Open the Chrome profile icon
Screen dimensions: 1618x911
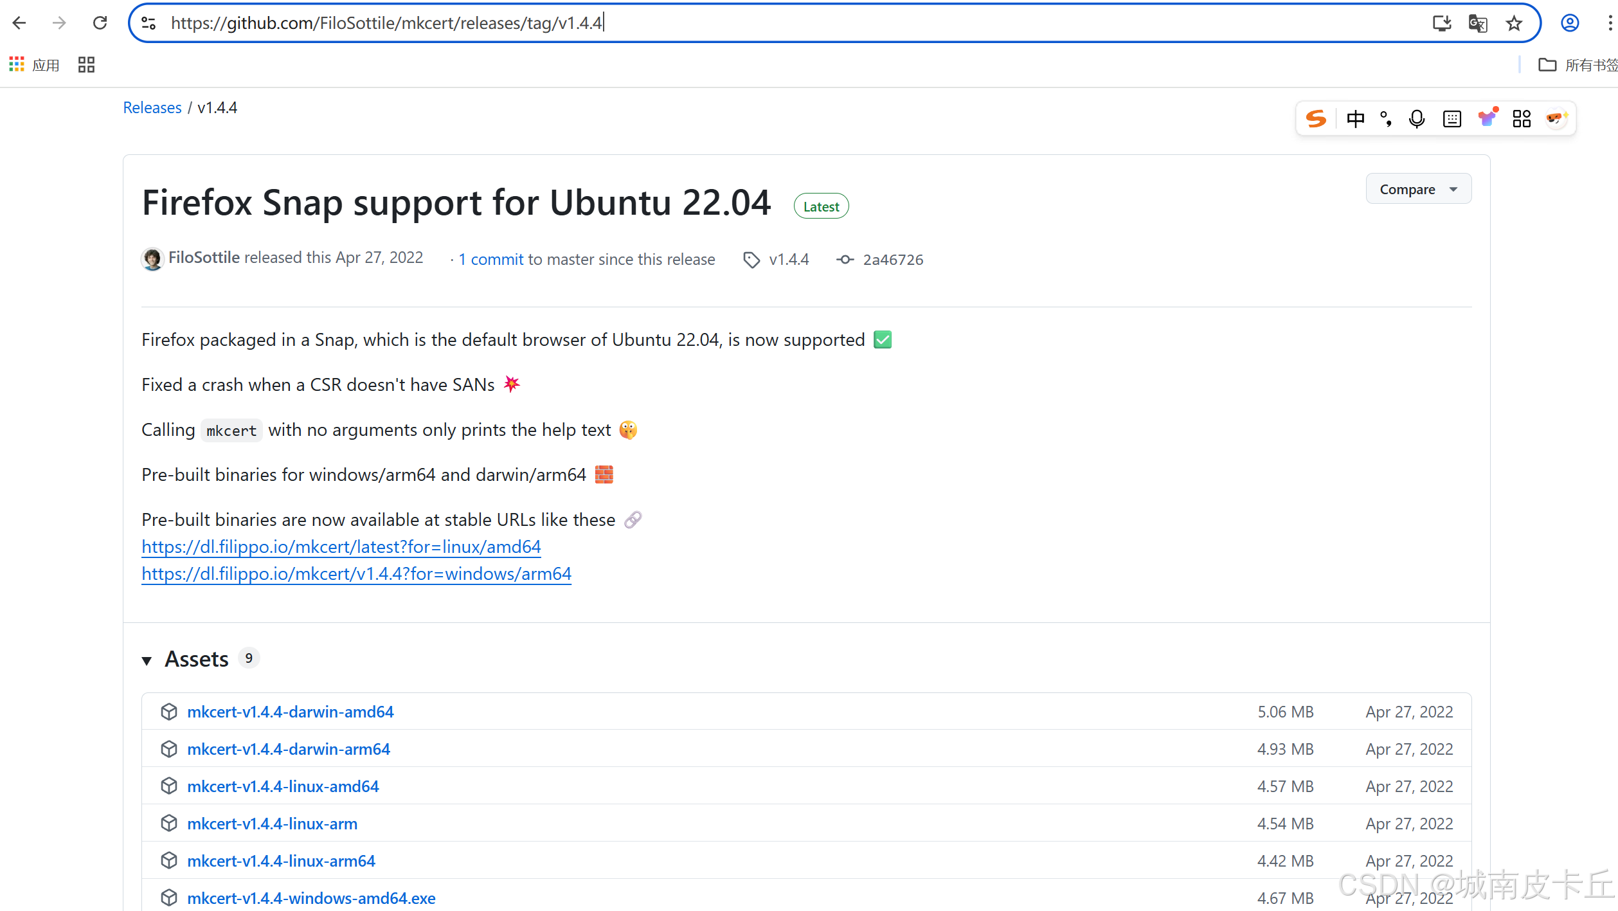pyautogui.click(x=1570, y=23)
